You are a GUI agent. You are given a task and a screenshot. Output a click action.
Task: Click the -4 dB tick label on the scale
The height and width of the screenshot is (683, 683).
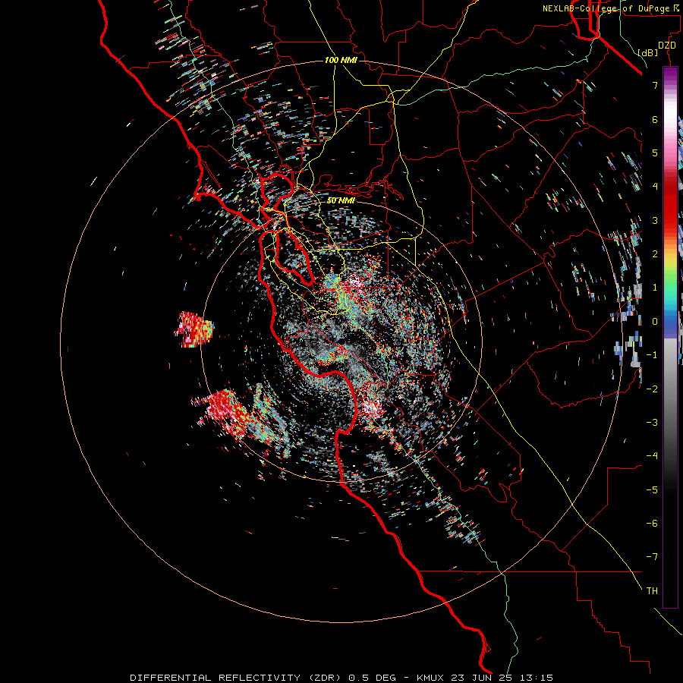[652, 456]
